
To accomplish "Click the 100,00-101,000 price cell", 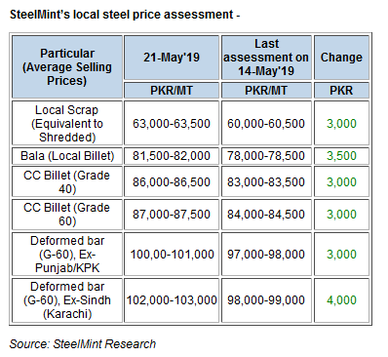I will tap(172, 254).
